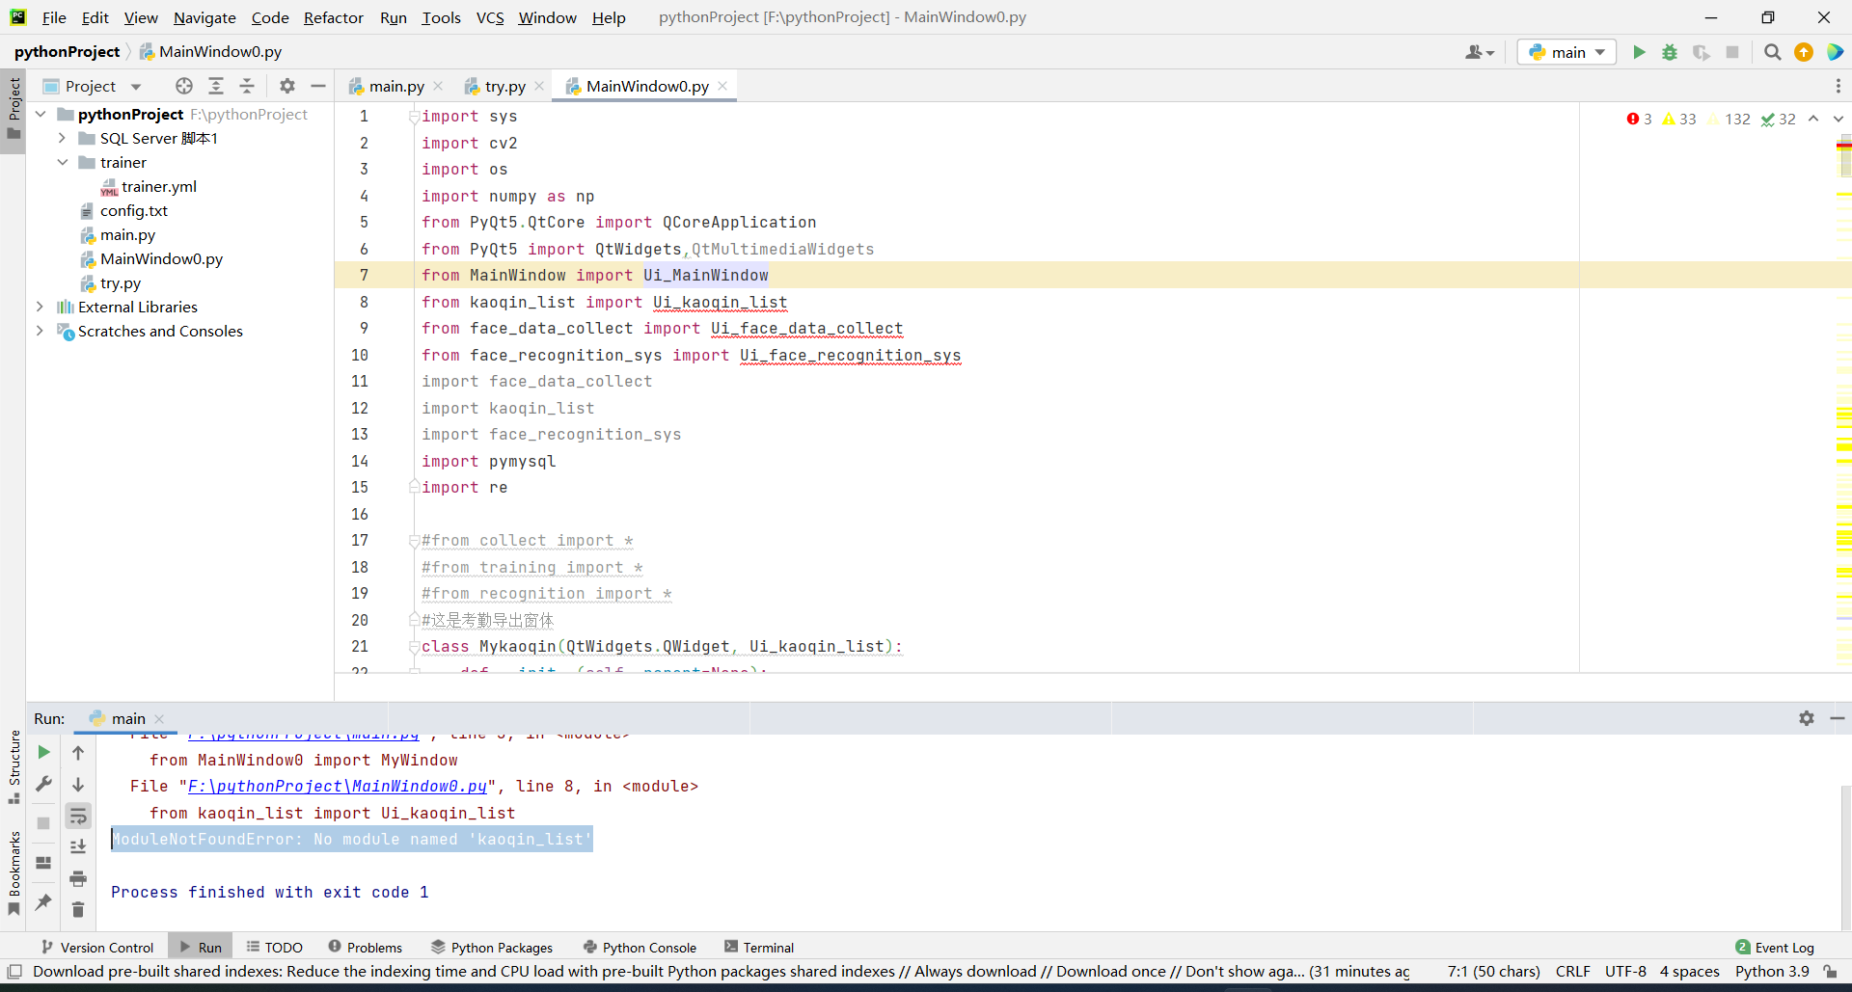This screenshot has height=992, width=1852.
Task: Select trainer.yml in project tree
Action: tap(158, 186)
